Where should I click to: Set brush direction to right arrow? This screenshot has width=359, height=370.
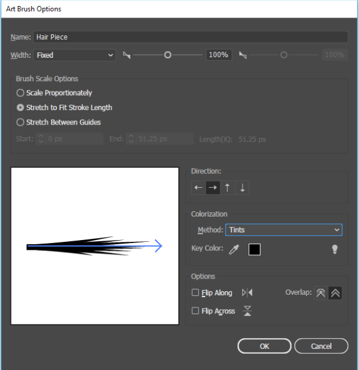213,188
